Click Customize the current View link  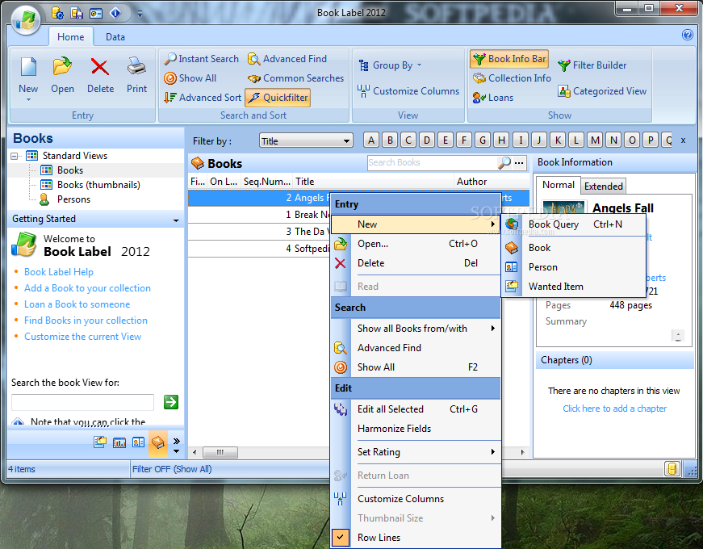coord(82,337)
